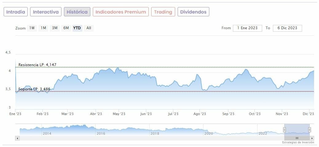The width and height of the screenshot is (319, 147).
Task: Show All historical data
Action: coord(89,28)
